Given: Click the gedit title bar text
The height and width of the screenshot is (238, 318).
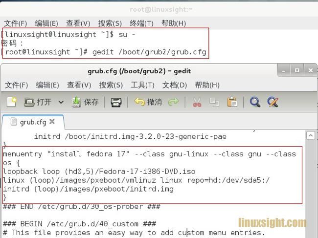Looking at the screenshot, I should click(x=139, y=71).
